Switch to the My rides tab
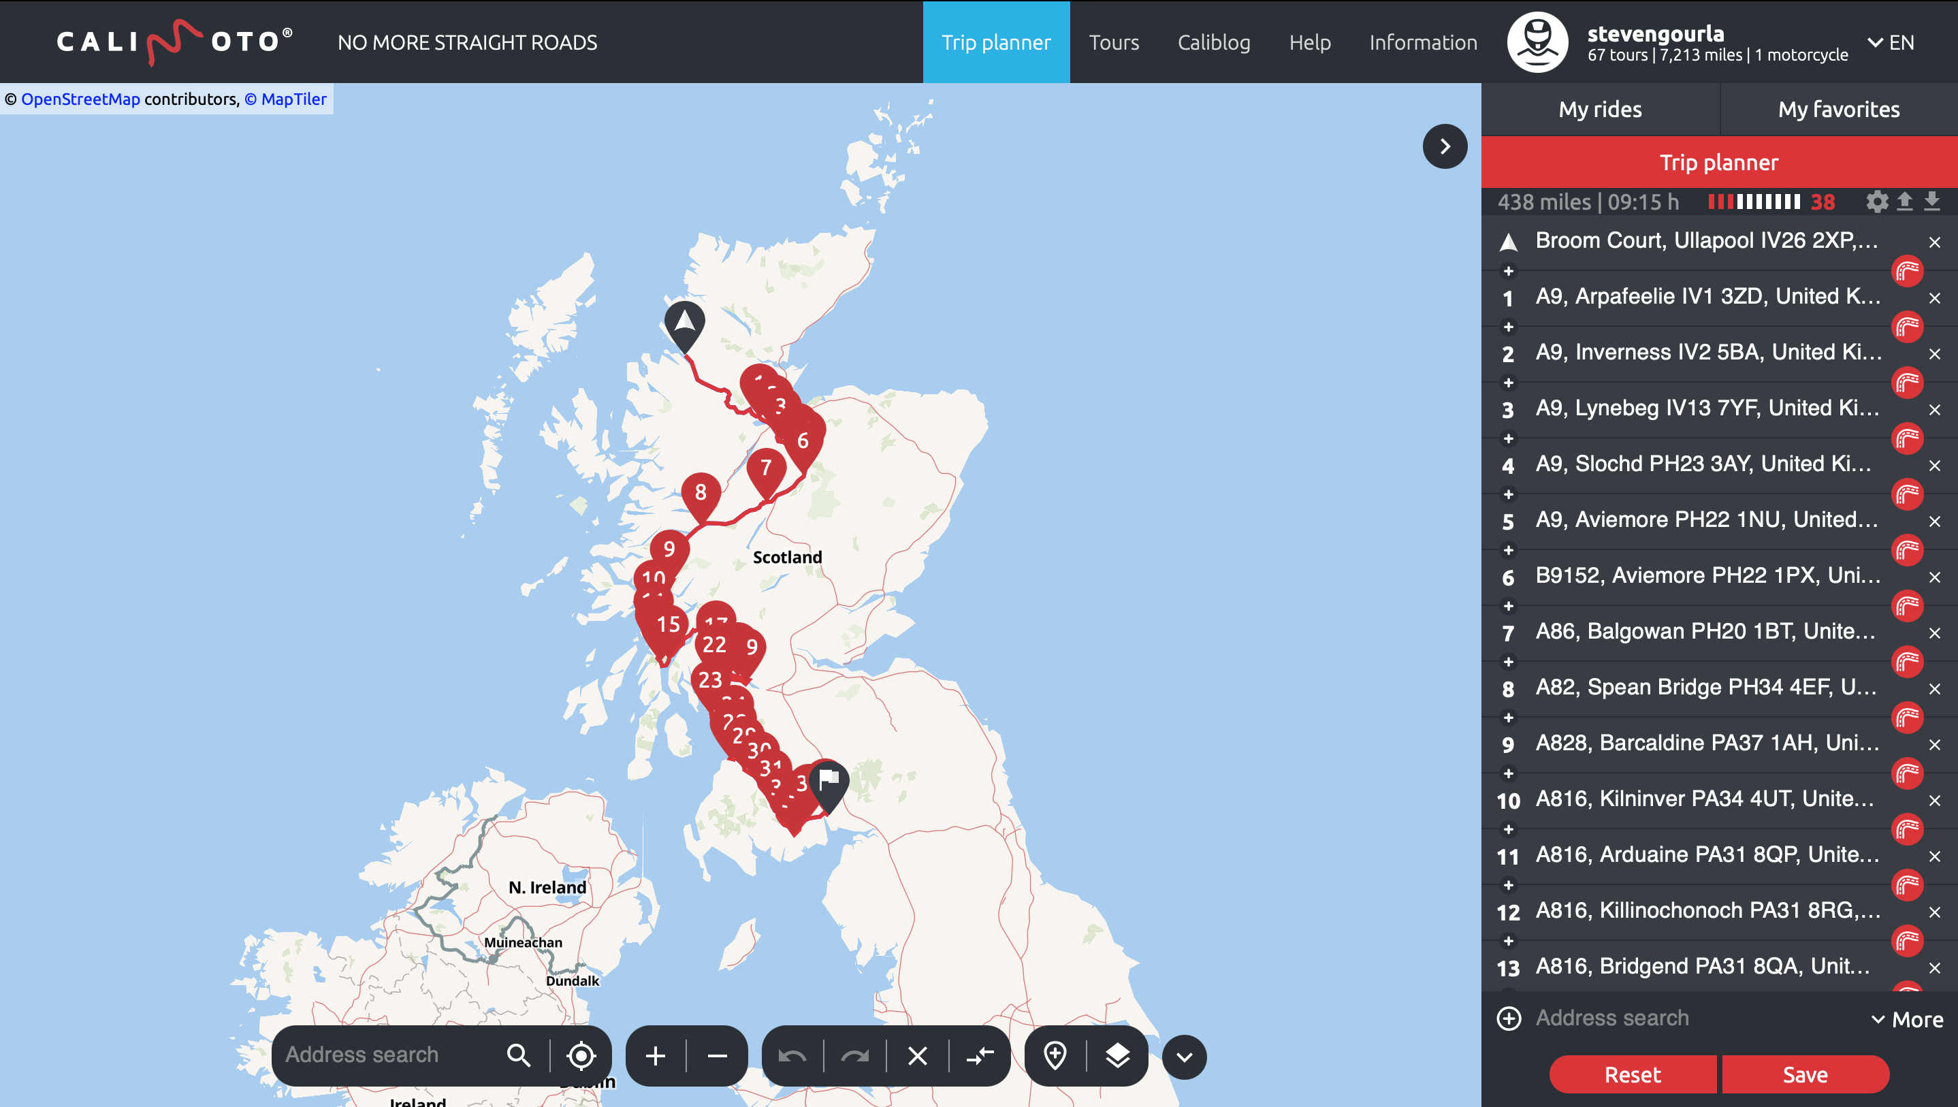This screenshot has width=1958, height=1107. 1600,110
